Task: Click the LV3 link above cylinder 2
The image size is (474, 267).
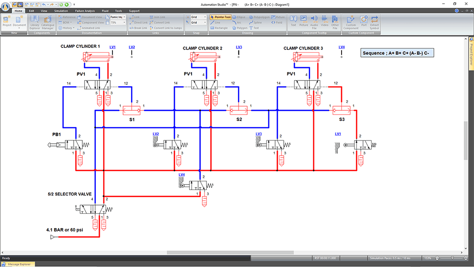Action: pyautogui.click(x=239, y=47)
